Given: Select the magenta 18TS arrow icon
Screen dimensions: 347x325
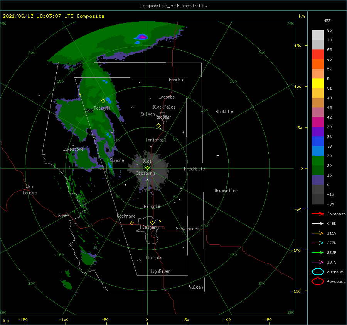Looking at the screenshot, I should coord(318,262).
